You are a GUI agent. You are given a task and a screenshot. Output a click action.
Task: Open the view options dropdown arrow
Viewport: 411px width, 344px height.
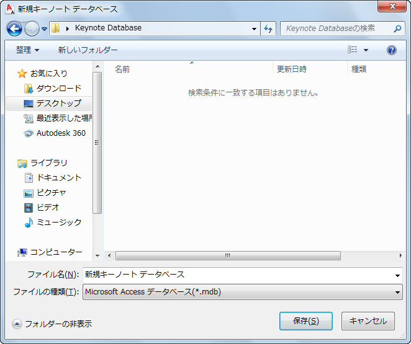pos(366,50)
